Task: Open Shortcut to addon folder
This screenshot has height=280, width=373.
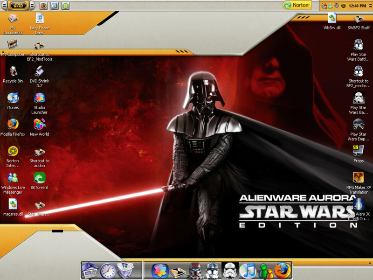Action: (40, 157)
